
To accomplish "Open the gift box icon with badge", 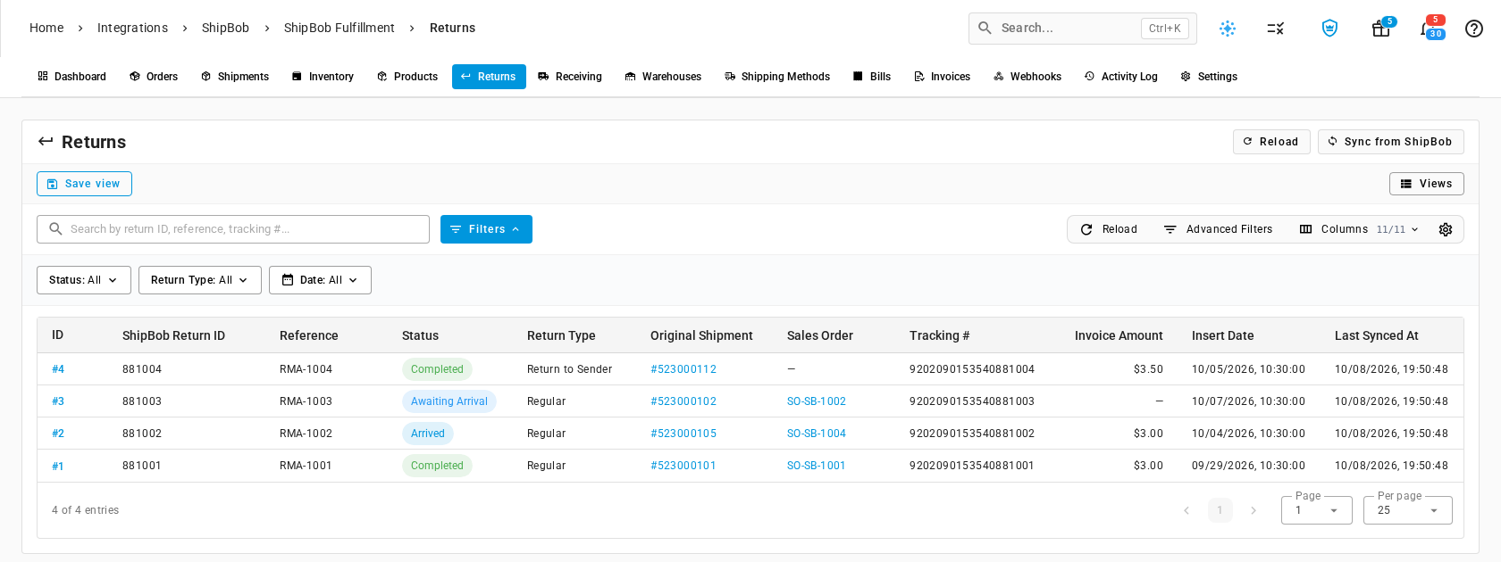I will (1381, 29).
